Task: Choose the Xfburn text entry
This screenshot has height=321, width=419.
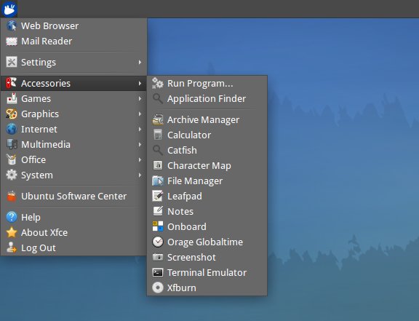Action: [x=181, y=288]
